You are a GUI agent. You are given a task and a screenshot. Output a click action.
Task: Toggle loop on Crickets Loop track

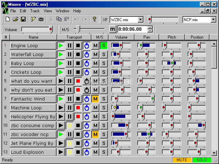tap(87, 72)
